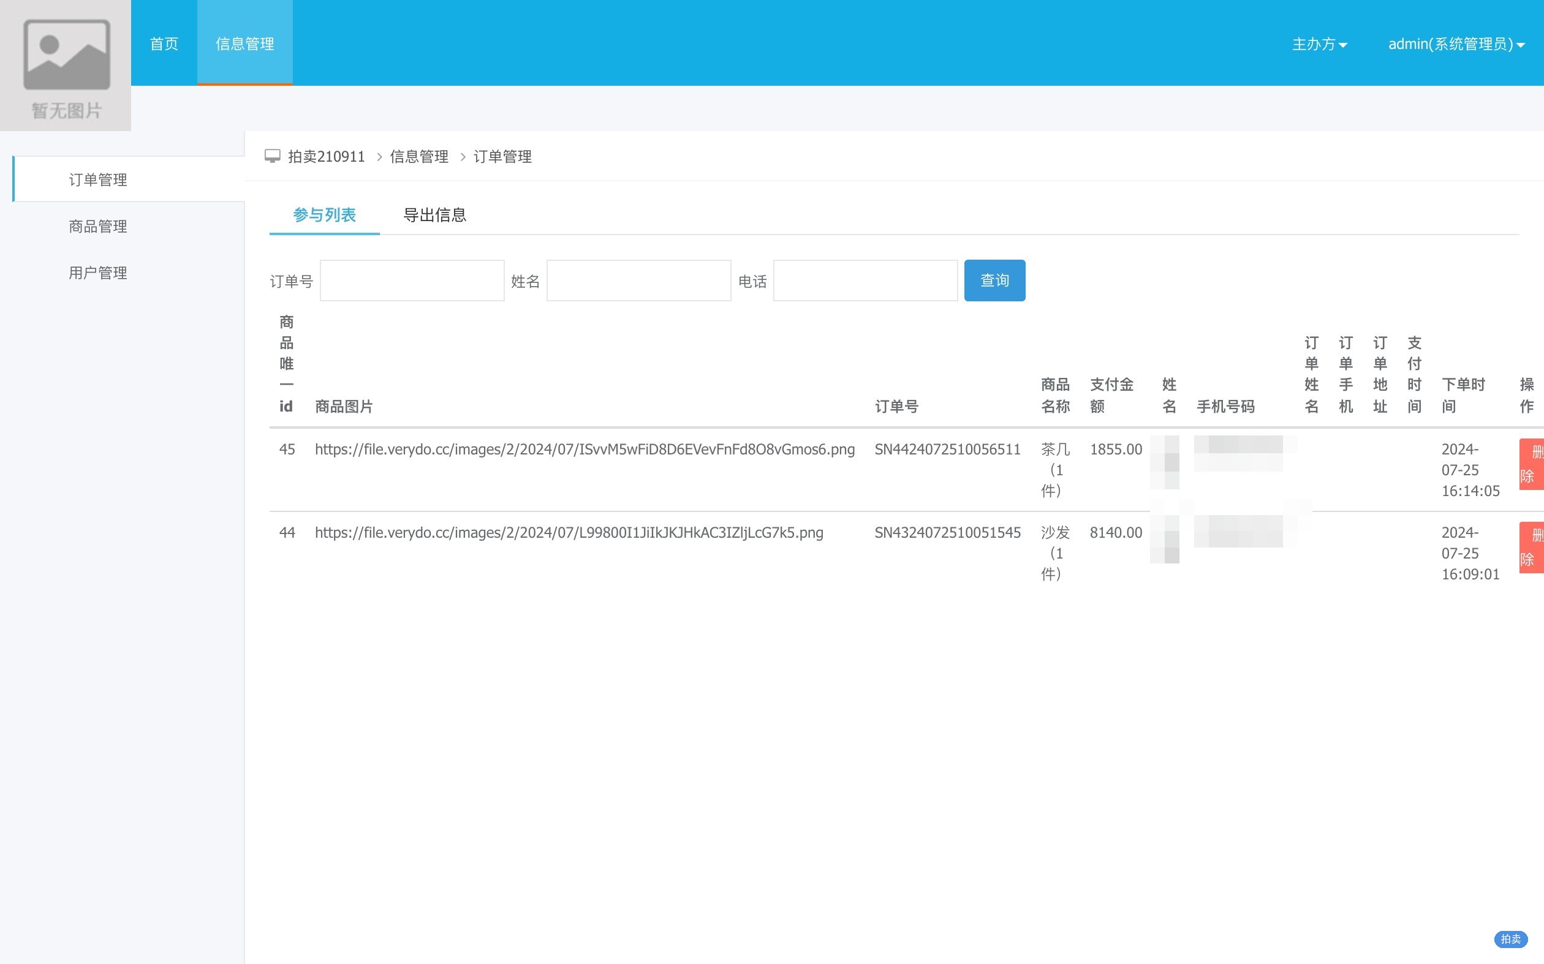Viewport: 1544px width, 964px height.
Task: Click payment amount 1855.00
Action: (1116, 450)
